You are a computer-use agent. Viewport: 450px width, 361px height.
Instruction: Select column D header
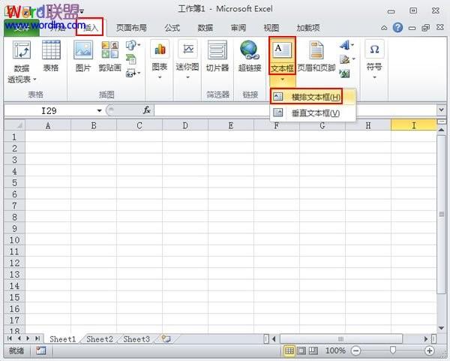[185, 125]
